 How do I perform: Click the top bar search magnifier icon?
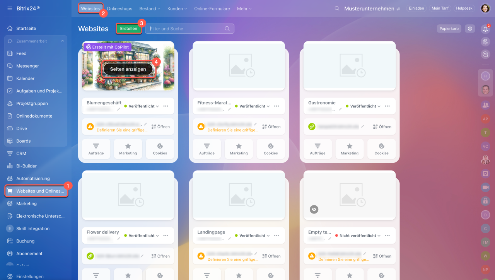coord(337,8)
